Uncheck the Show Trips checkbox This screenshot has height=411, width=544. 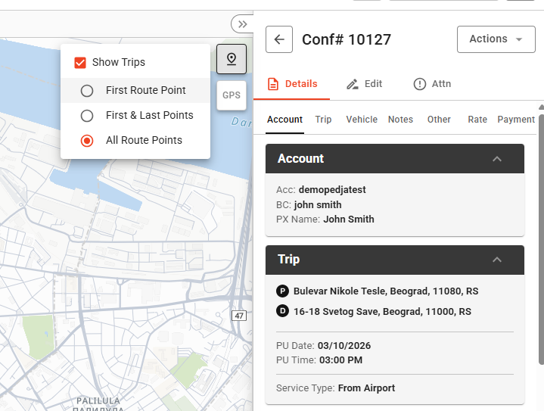pyautogui.click(x=80, y=63)
